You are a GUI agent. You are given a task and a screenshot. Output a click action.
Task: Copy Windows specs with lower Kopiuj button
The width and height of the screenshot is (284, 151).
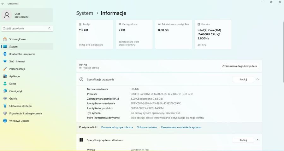[243, 140]
